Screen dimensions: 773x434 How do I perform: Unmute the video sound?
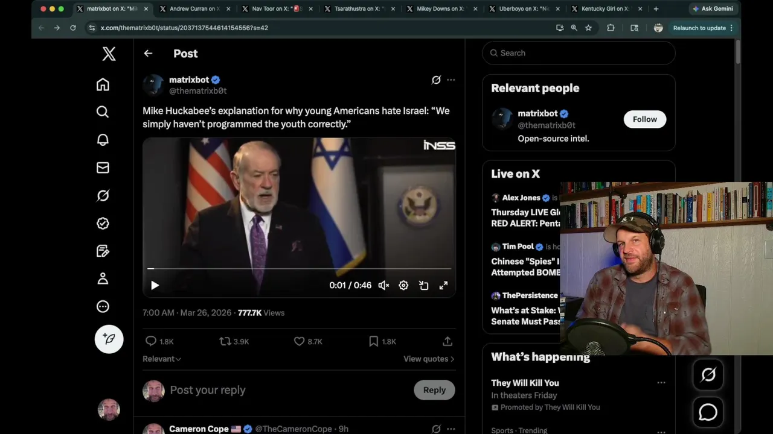383,286
